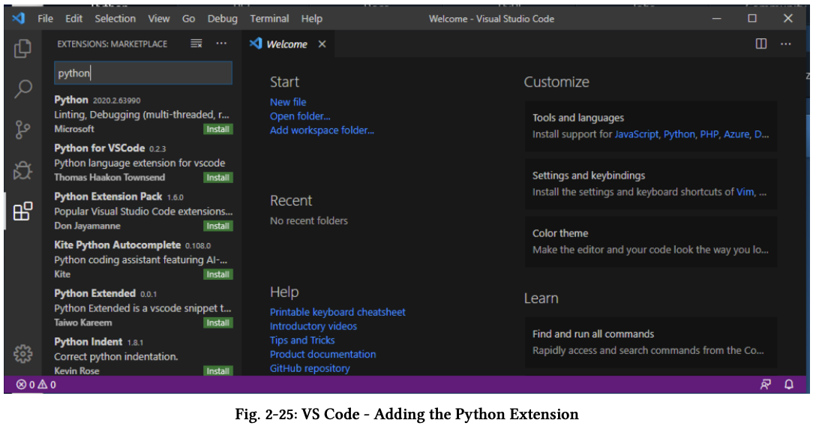This screenshot has width=813, height=435.
Task: Open the Introductory videos link
Action: (312, 326)
